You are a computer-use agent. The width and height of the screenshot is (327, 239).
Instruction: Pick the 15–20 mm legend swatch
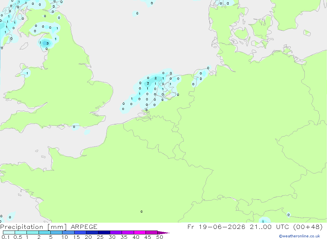click(80, 232)
